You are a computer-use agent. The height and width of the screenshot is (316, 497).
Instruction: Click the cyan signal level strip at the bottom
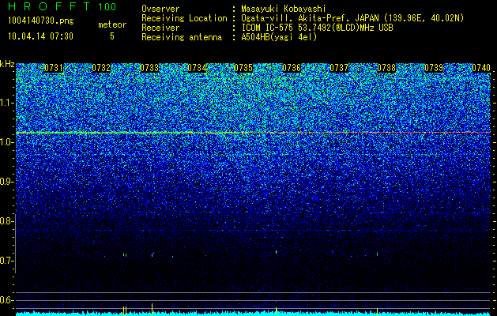pos(254,314)
